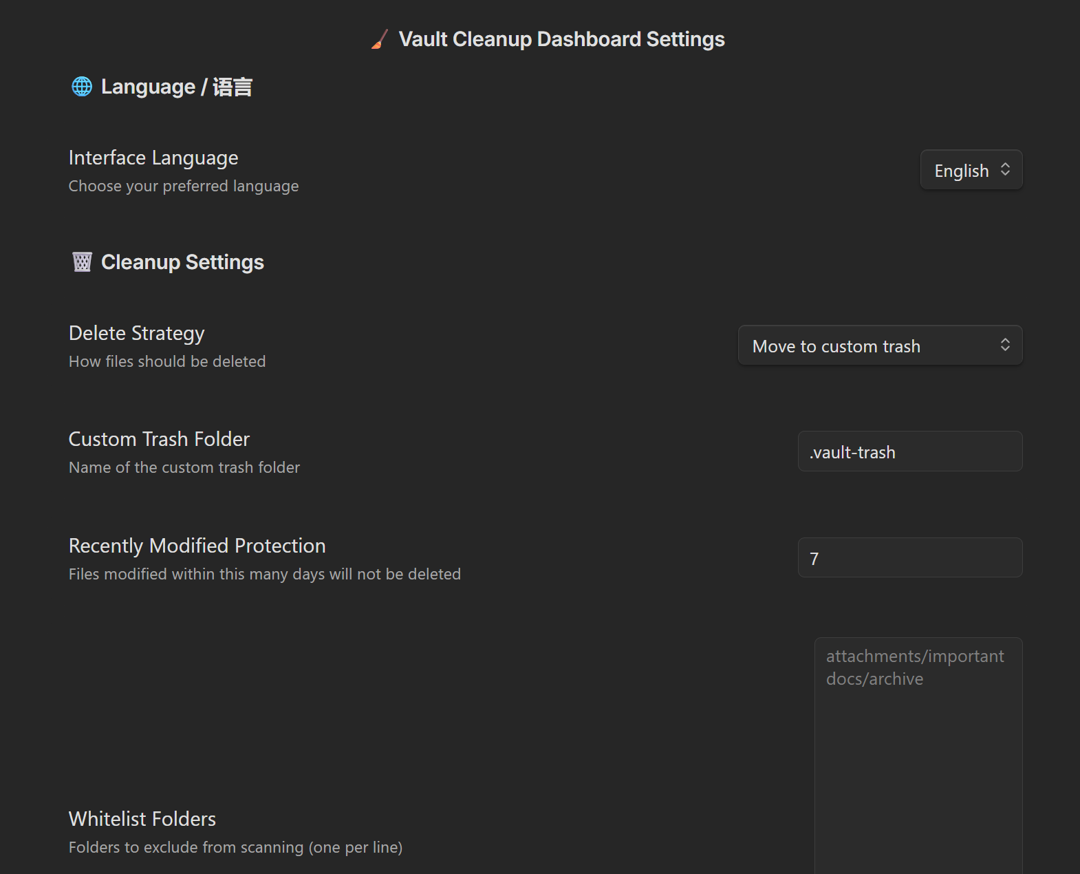Click the broom icon beside the settings title
This screenshot has width=1080, height=874.
coord(380,39)
